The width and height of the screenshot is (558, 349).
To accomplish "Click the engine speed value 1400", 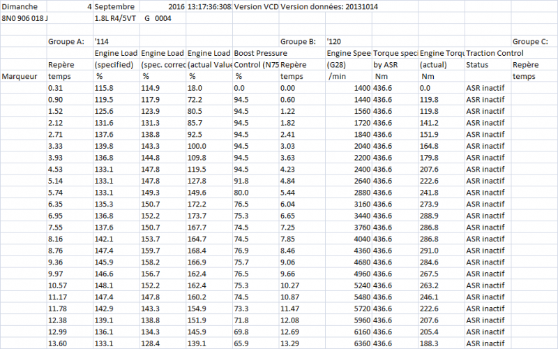I will coord(361,88).
